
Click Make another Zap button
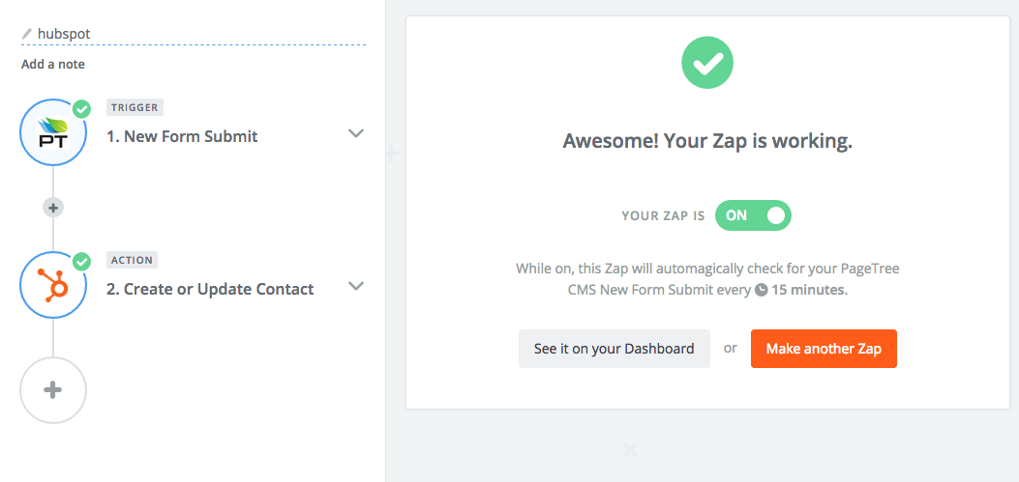click(824, 349)
